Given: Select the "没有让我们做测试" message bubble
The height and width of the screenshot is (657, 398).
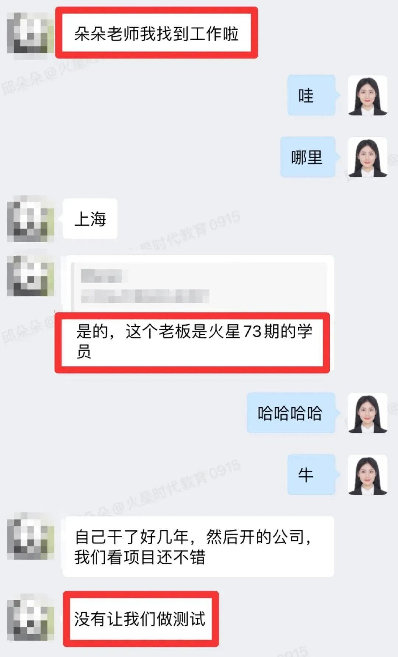Looking at the screenshot, I should click(141, 619).
